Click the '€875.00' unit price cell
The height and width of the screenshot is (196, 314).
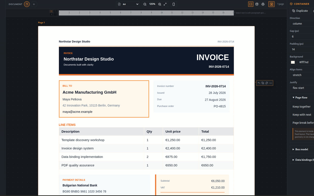pyautogui.click(x=171, y=157)
